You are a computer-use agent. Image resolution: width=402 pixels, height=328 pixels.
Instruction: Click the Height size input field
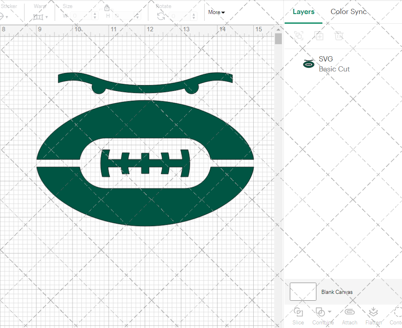(x=123, y=16)
